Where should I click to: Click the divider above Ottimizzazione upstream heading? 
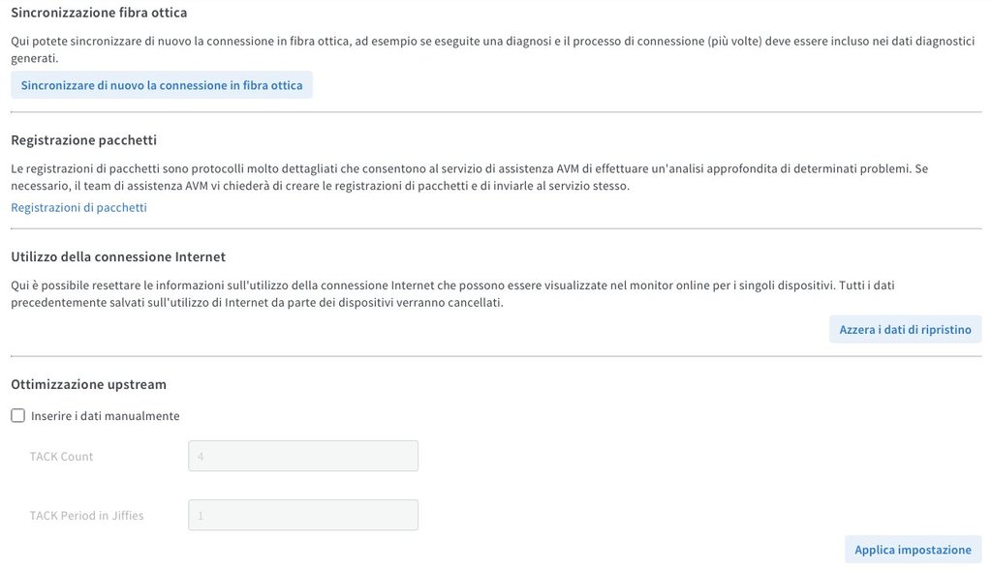[x=496, y=356]
